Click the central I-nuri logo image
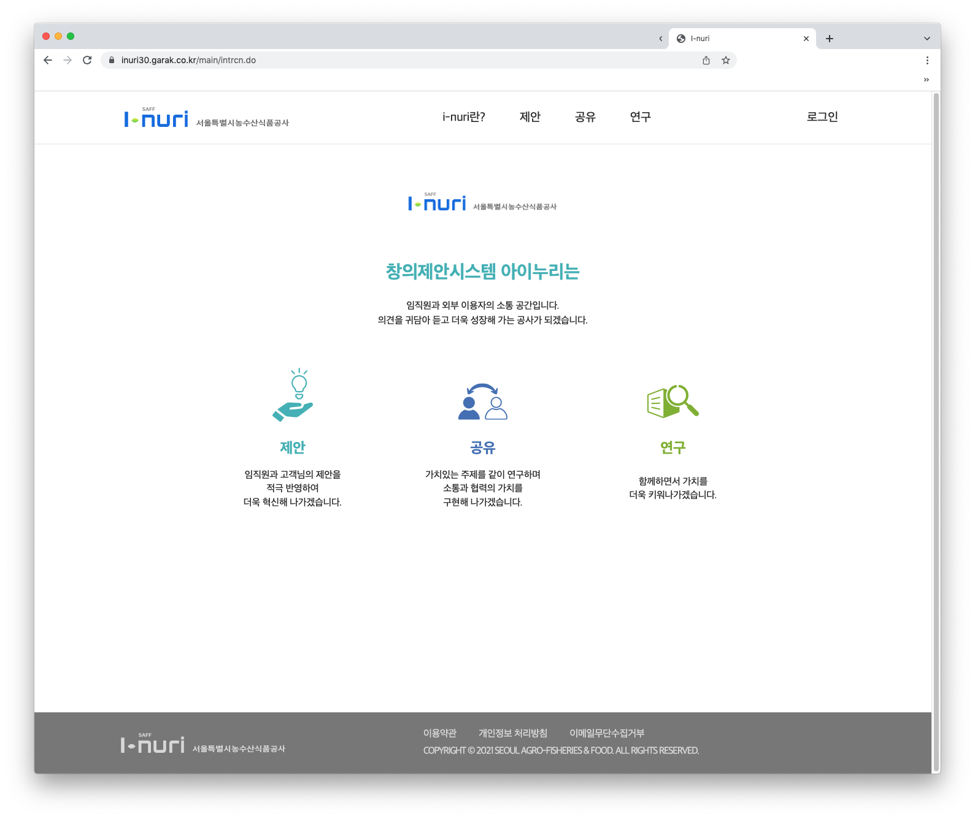Image resolution: width=975 pixels, height=819 pixels. tap(482, 202)
